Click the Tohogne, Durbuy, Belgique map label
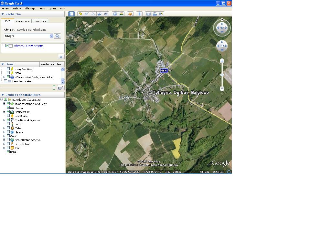Viewport: 331px width, 248px height. coord(181,93)
